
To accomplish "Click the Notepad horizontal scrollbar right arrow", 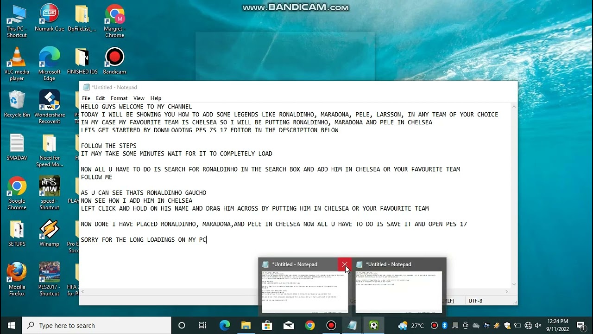I will [506, 292].
